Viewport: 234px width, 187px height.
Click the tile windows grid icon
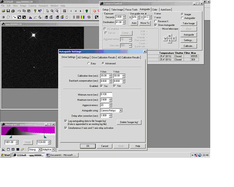(x=64, y=11)
